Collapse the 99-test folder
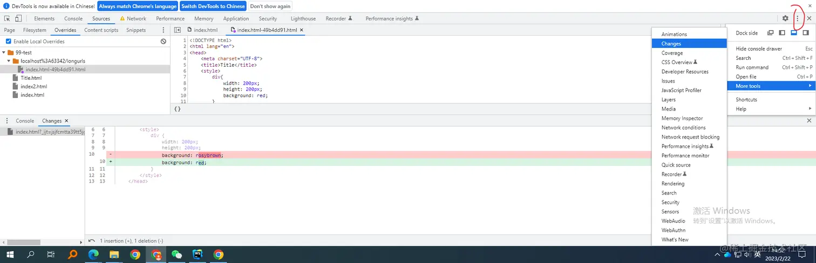The image size is (816, 263). coord(4,53)
